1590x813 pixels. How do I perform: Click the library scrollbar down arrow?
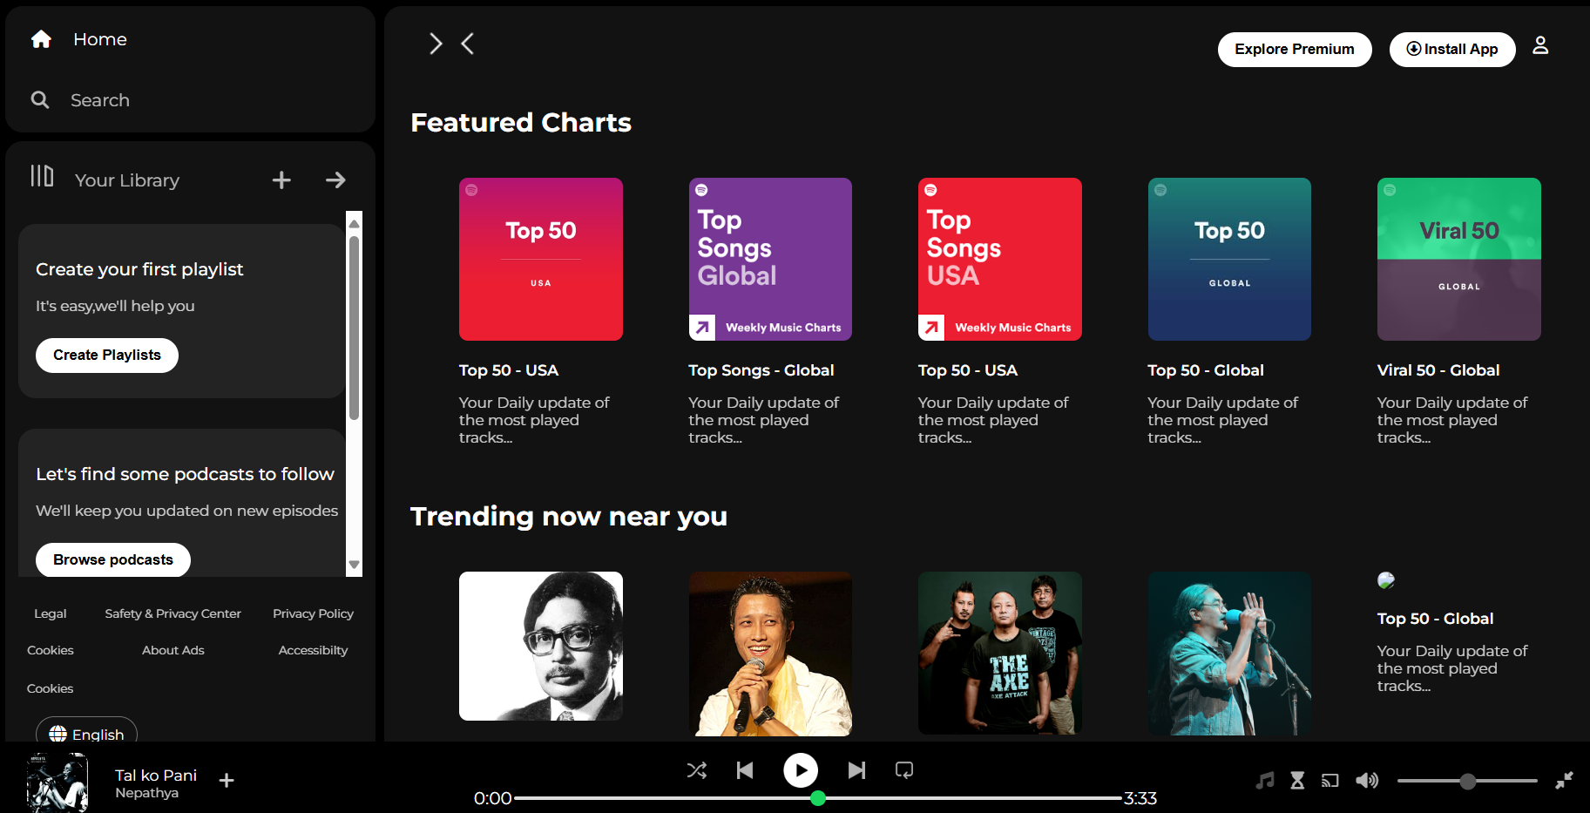[x=354, y=565]
